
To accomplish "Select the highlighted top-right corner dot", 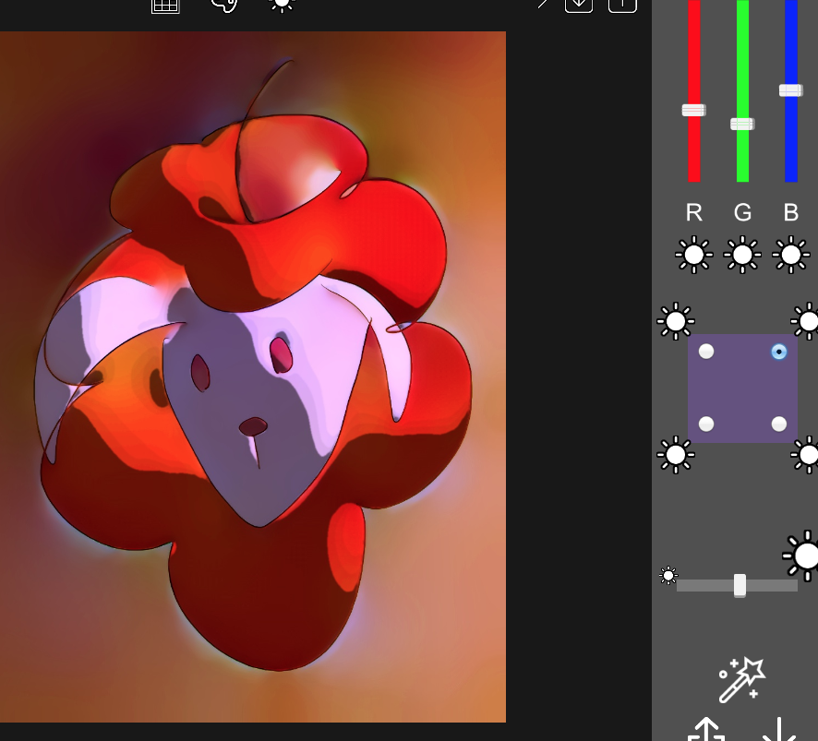I will [x=779, y=352].
